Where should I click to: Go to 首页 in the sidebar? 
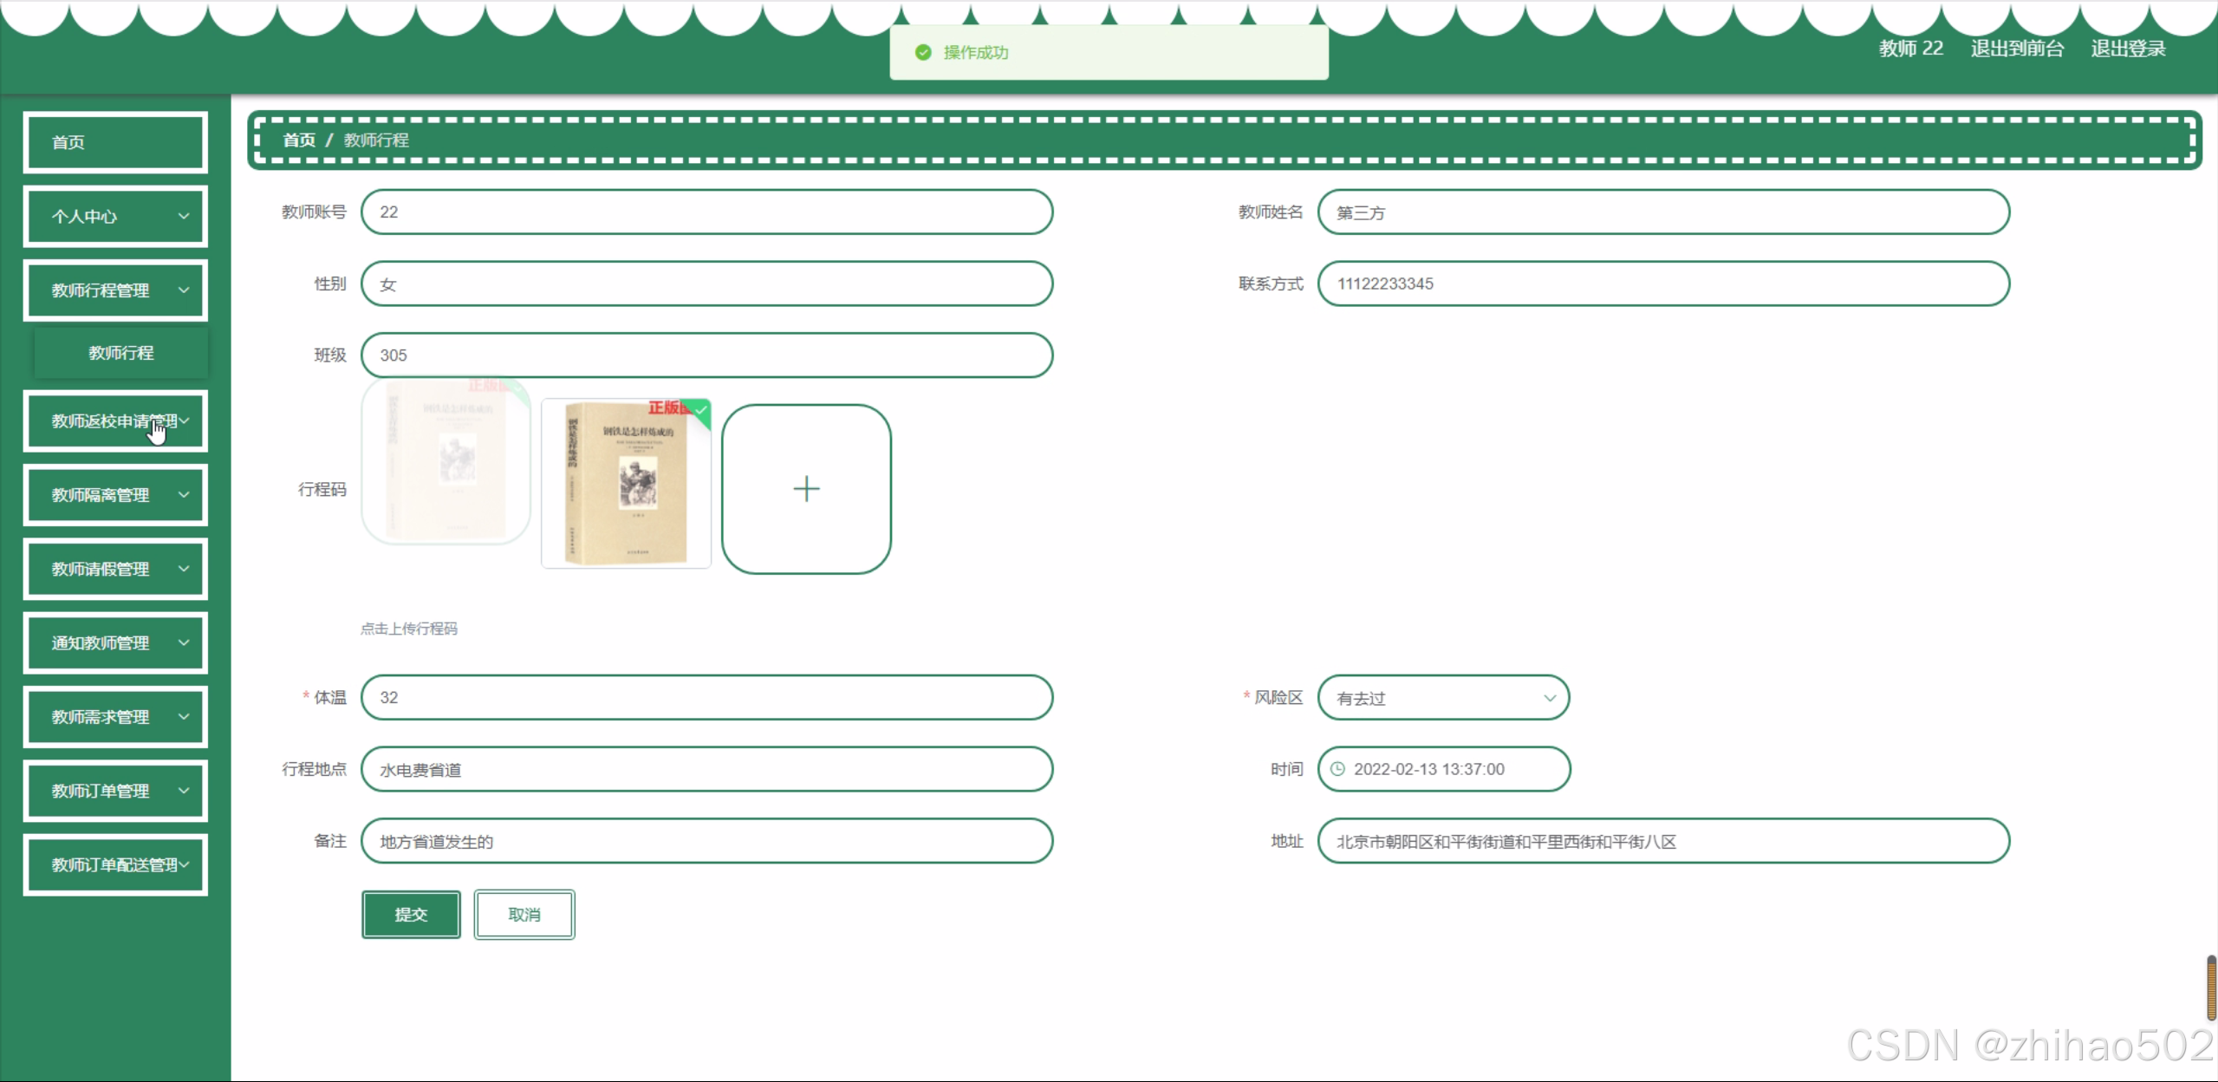(115, 142)
